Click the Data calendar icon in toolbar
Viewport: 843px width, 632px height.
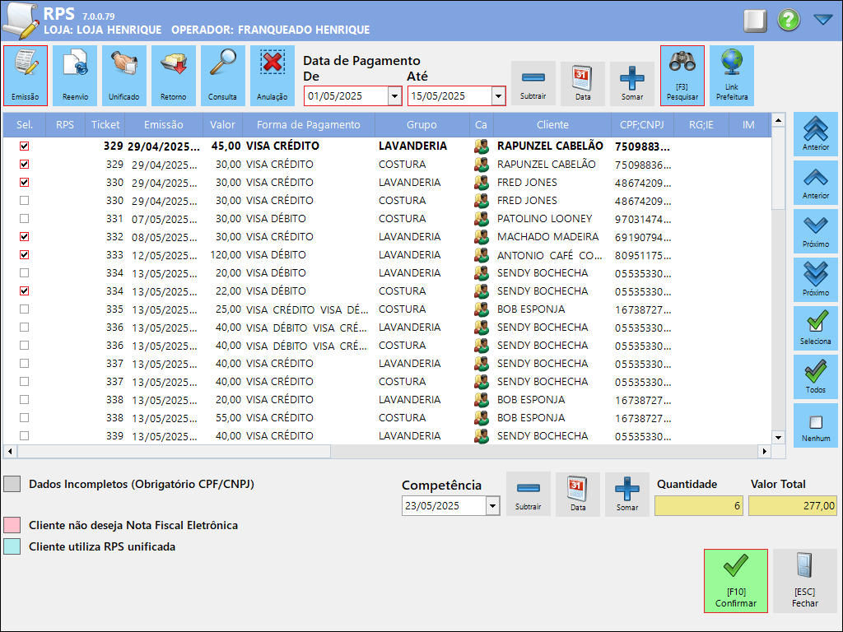click(x=583, y=83)
